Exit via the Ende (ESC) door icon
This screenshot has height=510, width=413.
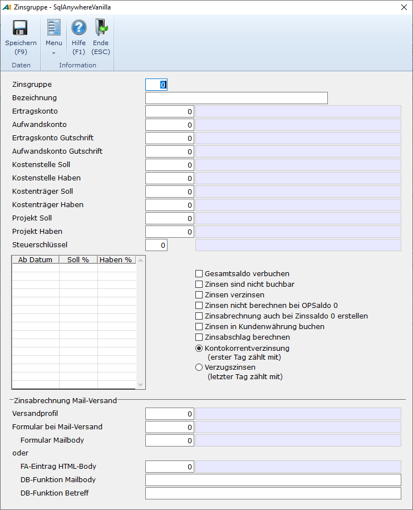point(101,27)
